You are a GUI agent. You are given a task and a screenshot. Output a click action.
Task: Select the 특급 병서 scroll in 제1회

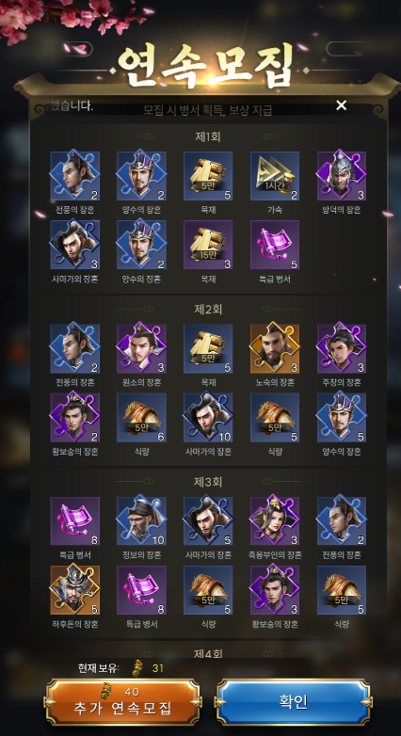click(x=275, y=245)
